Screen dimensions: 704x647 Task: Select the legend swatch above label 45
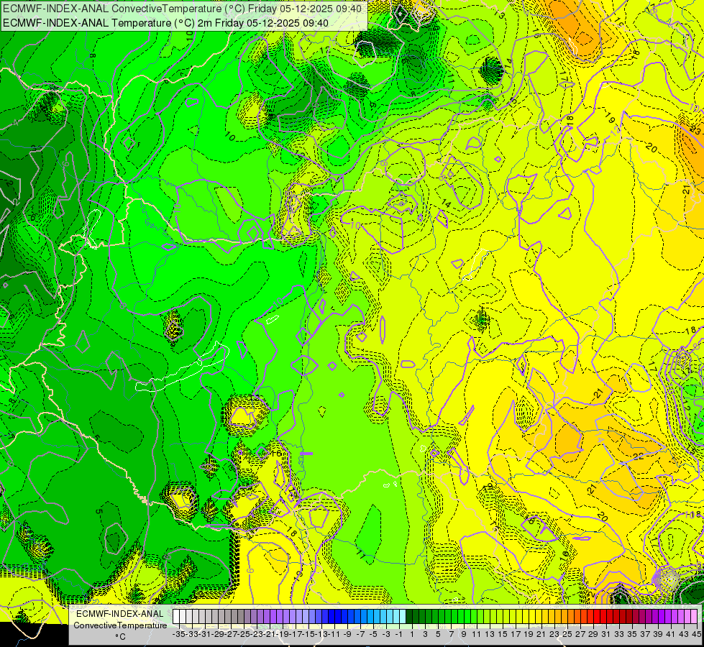coord(694,616)
